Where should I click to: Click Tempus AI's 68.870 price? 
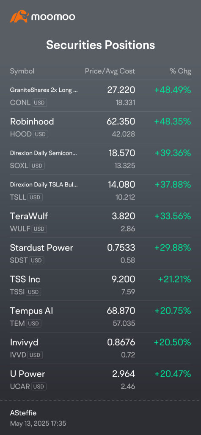coord(121,311)
